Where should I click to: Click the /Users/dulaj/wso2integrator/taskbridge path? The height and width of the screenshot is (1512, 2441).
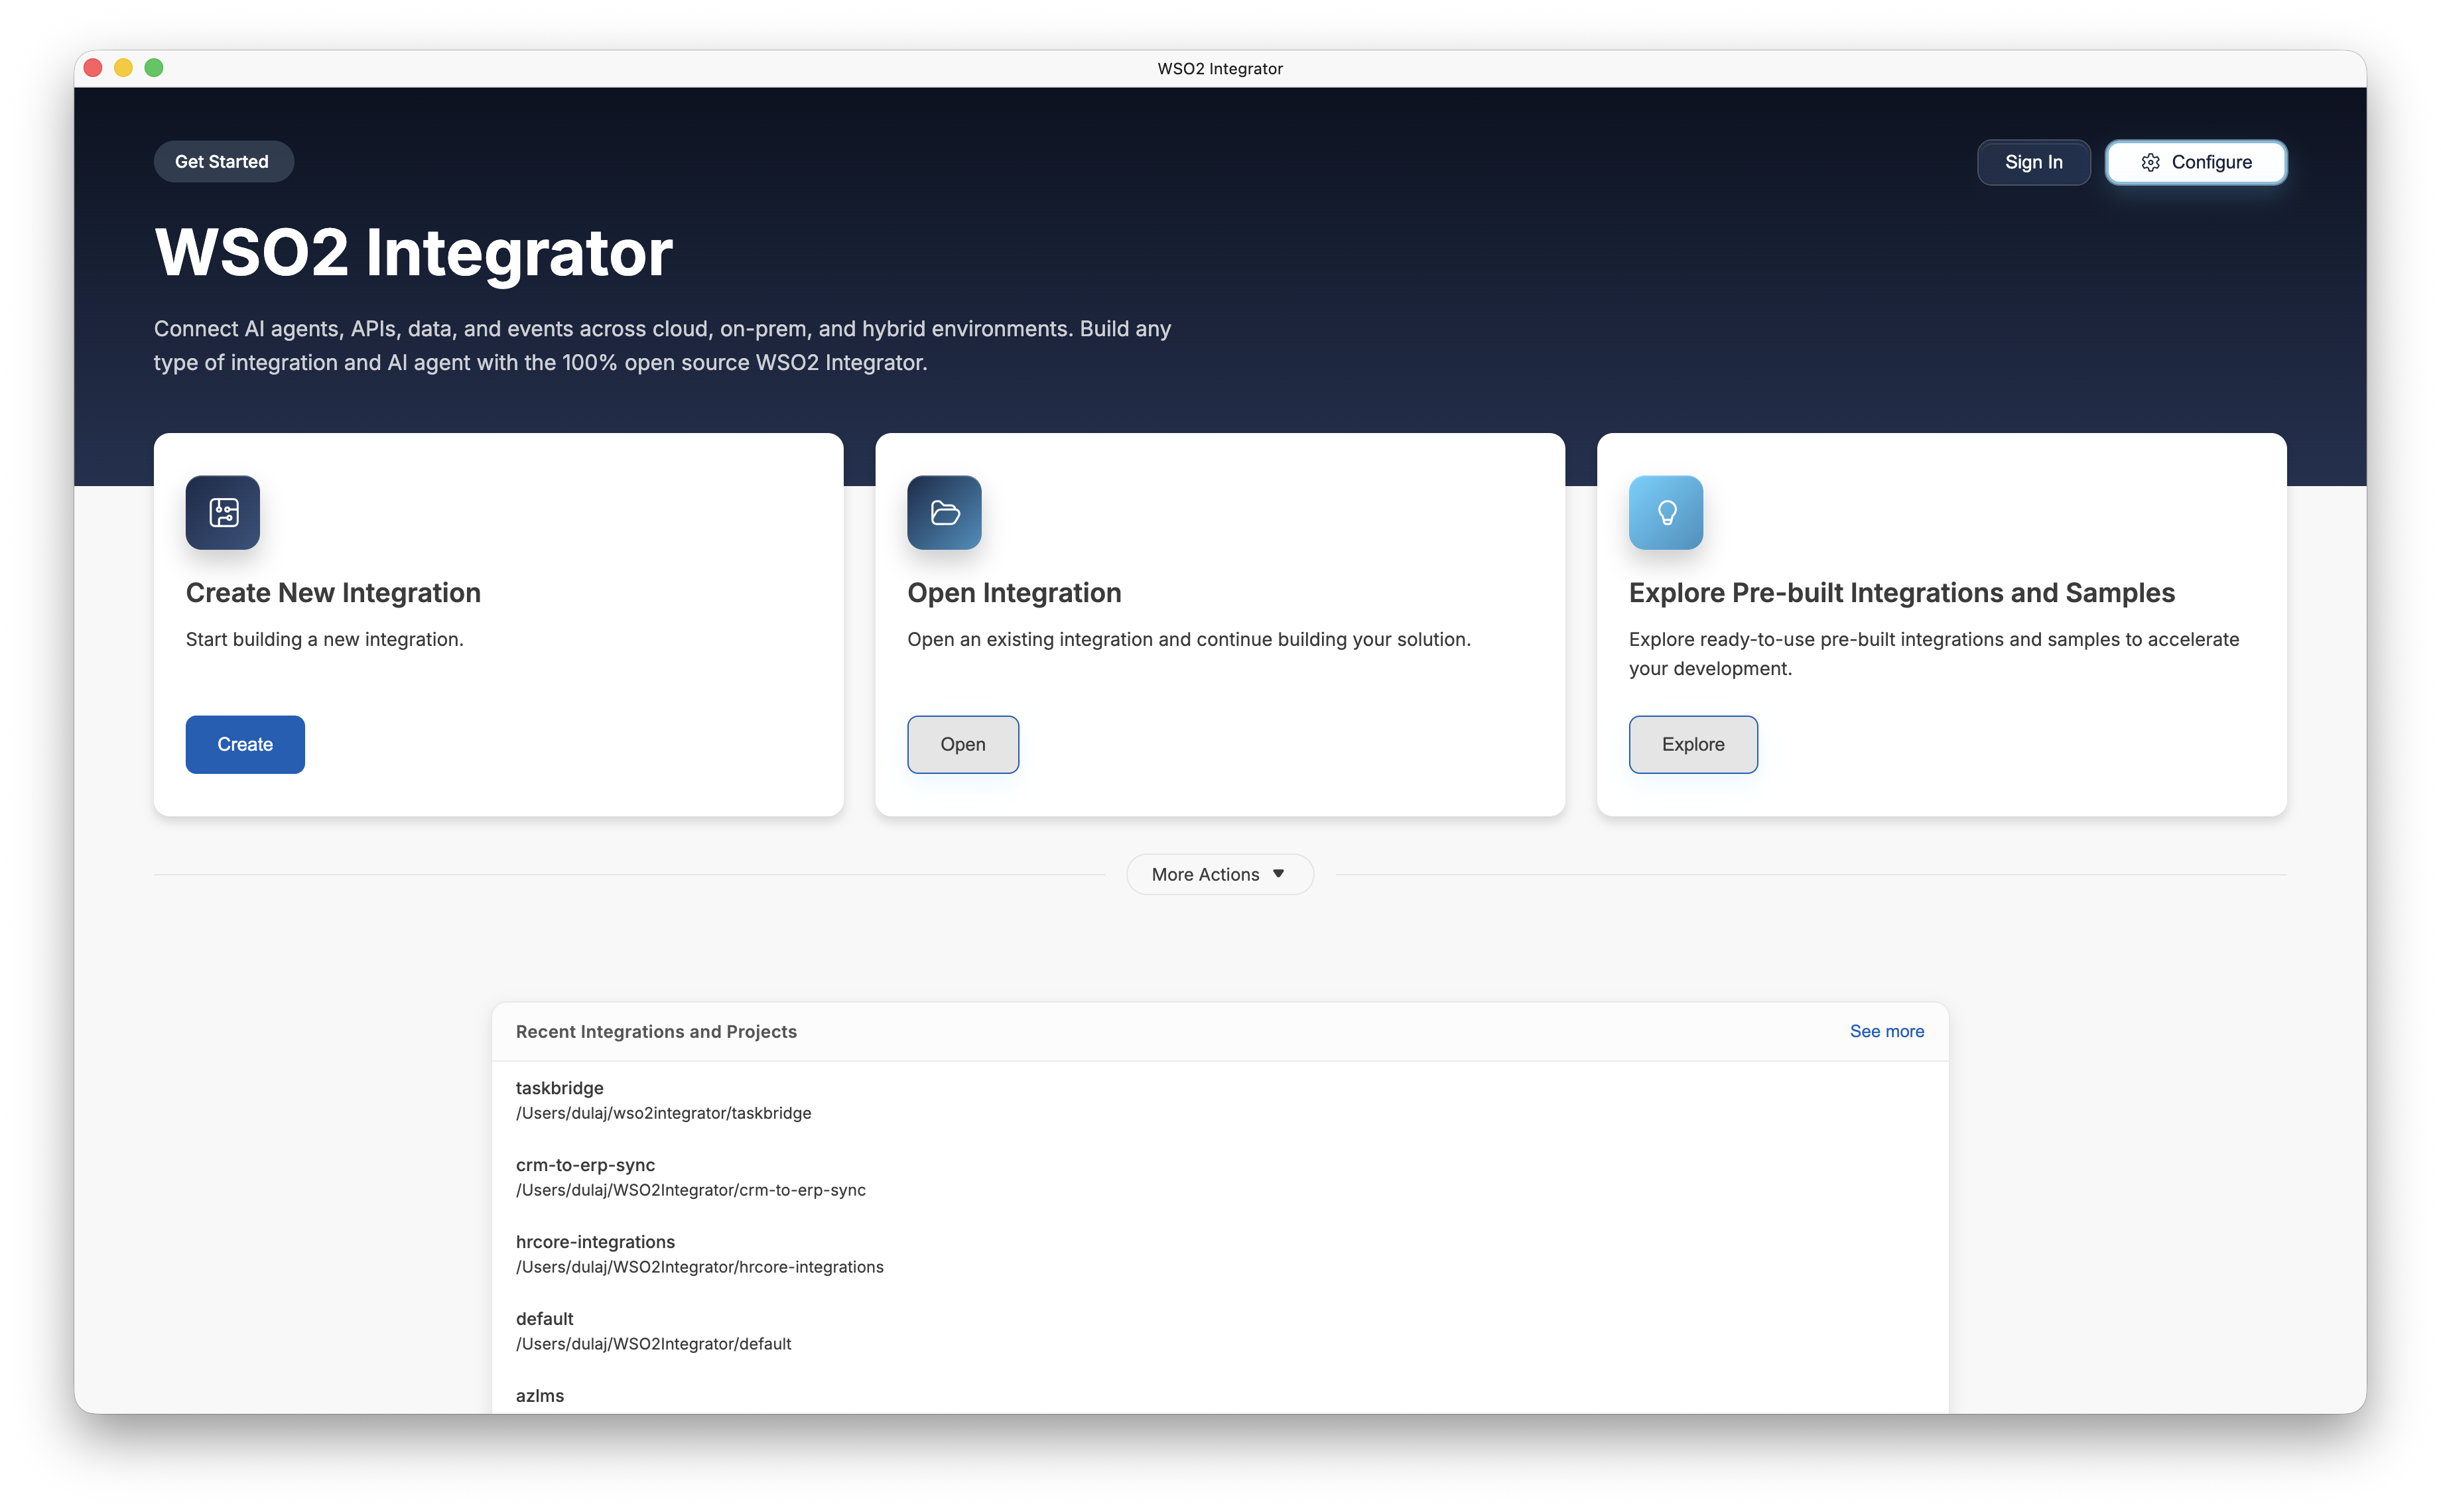663,1113
